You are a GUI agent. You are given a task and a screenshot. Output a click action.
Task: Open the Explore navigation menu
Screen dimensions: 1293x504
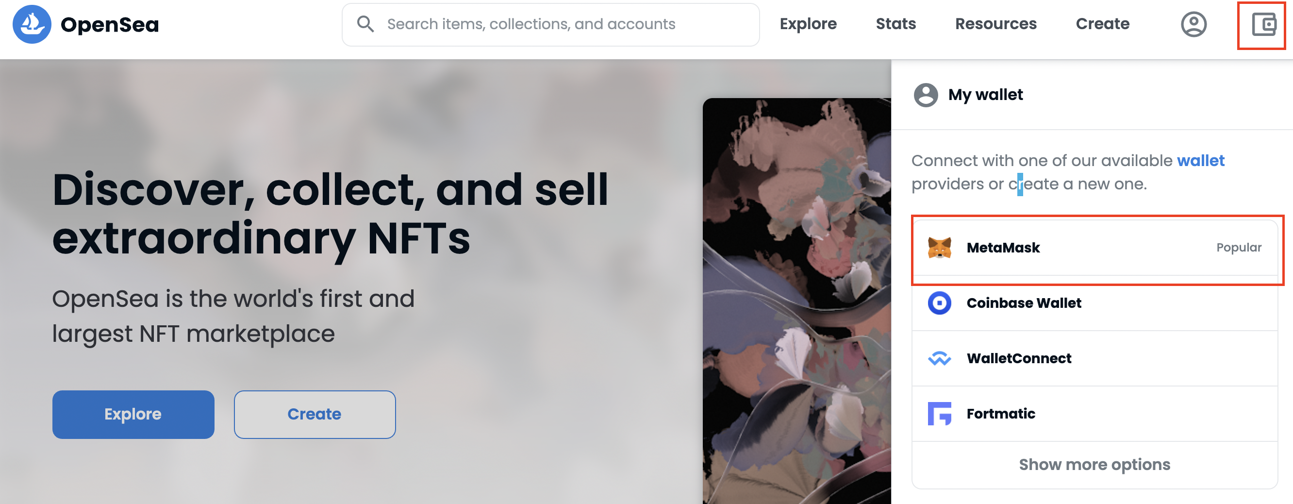coord(808,24)
